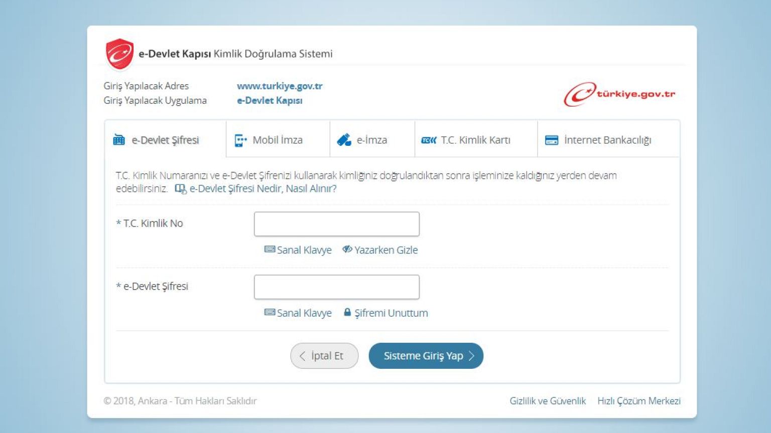
Task: Click the T.C. Kimlik Kartı card icon
Action: (428, 140)
